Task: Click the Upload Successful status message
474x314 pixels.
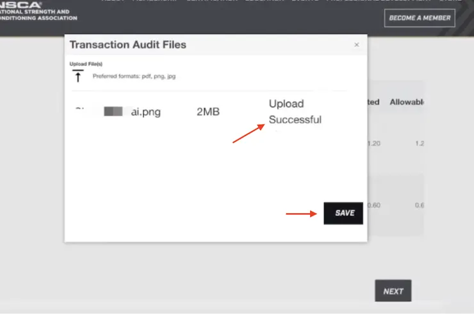Action: (295, 111)
